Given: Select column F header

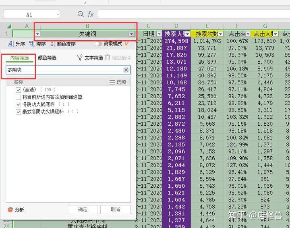Looking at the screenshot, I should click(x=237, y=26).
